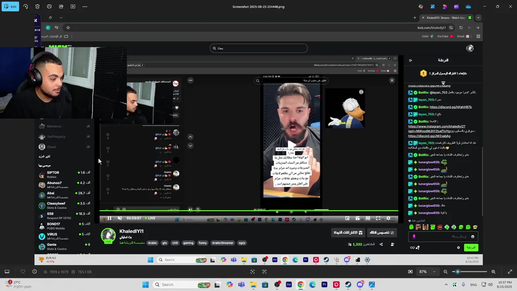
Task: Open the 87% zoom level dropdown
Action: click(x=428, y=272)
